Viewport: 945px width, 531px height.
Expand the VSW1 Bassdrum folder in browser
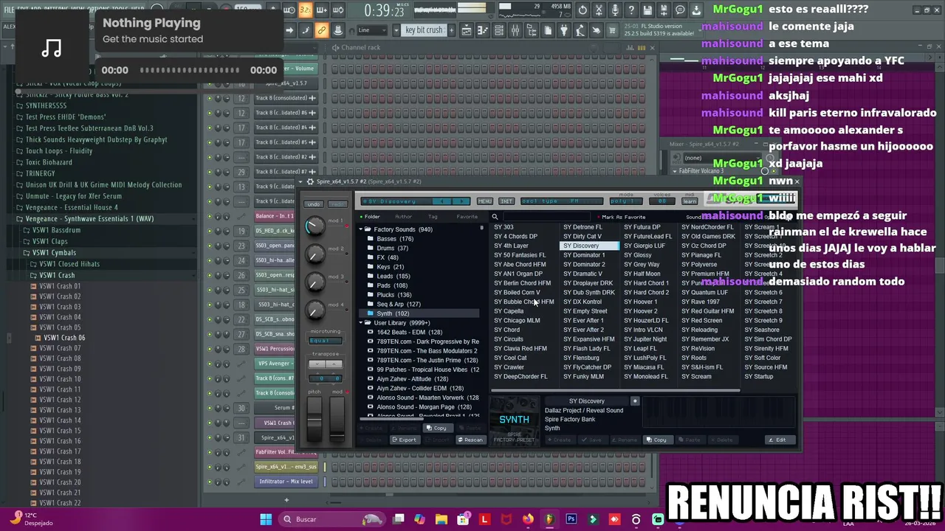[56, 230]
